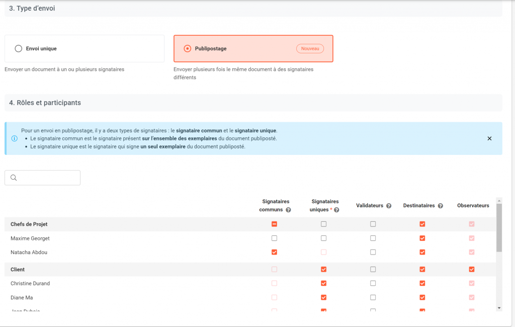Uncheck Signataires communs for Natacha Abdou
The image size is (515, 327).
click(274, 252)
